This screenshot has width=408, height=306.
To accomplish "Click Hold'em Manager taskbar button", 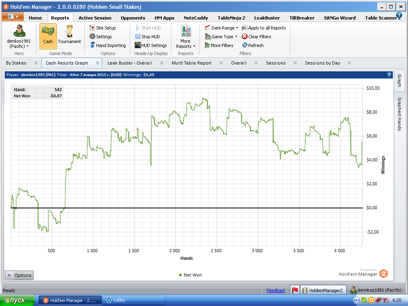I will coord(70,300).
